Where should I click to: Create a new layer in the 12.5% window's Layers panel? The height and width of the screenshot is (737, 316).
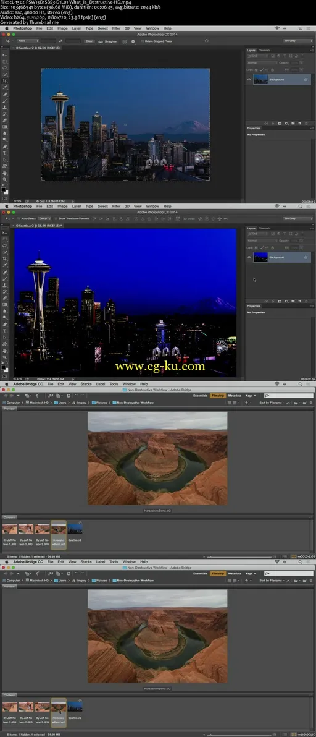299,123
